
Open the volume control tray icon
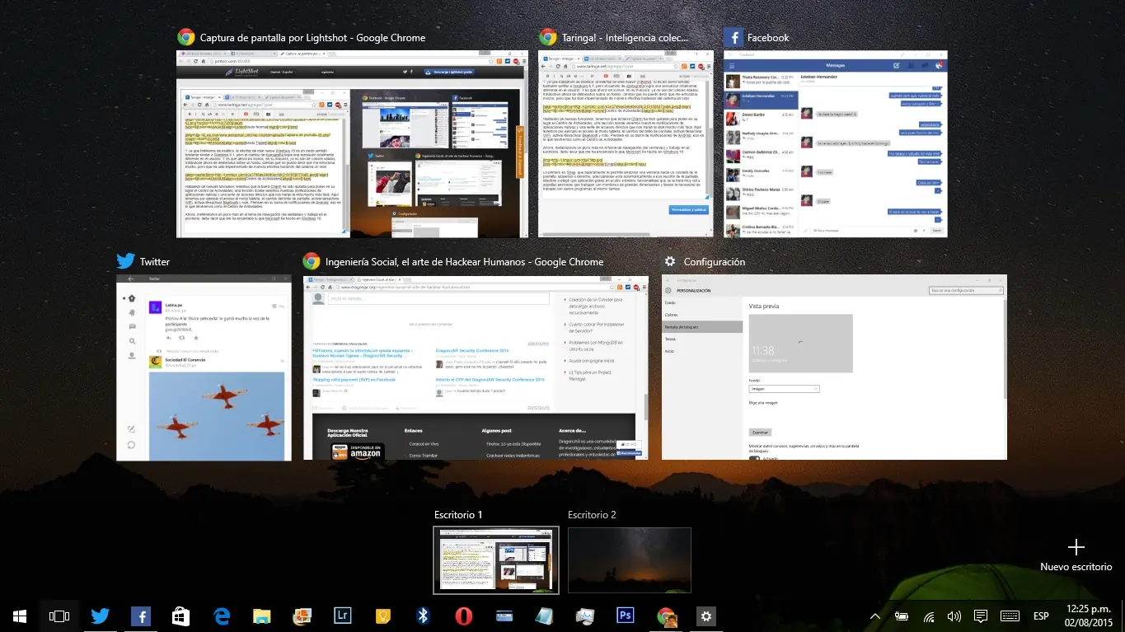(954, 616)
